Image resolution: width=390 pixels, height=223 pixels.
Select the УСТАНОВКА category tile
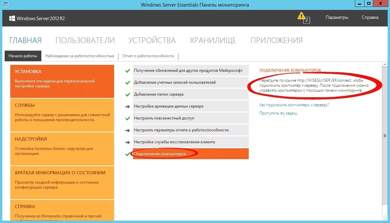coord(62,81)
